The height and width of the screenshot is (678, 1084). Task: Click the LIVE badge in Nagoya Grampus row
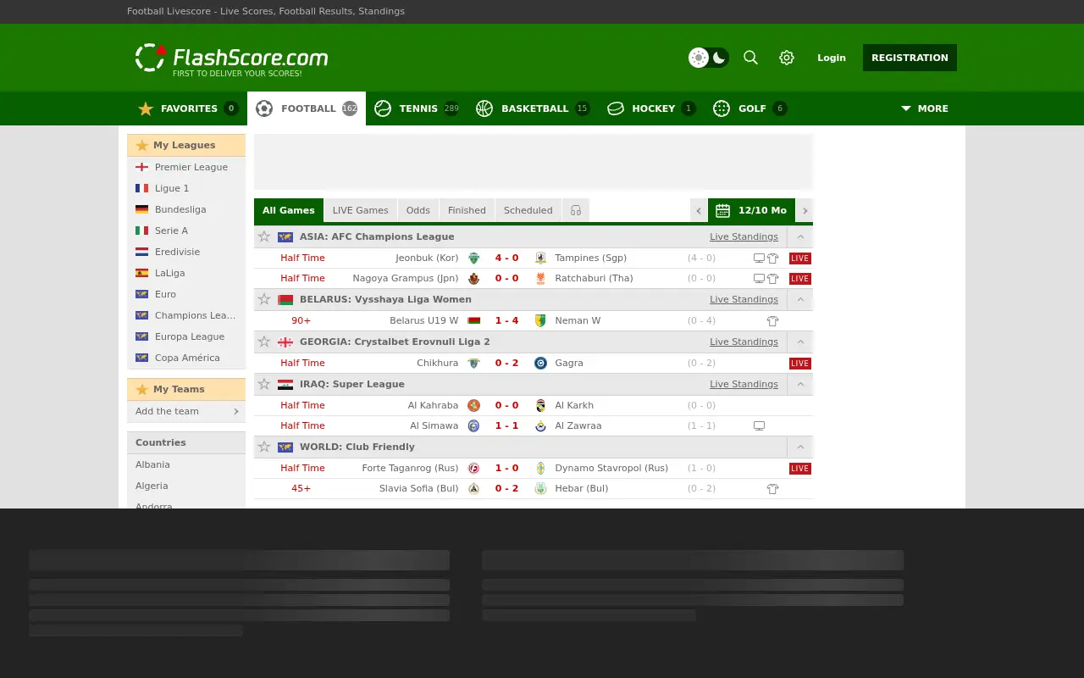(x=800, y=278)
